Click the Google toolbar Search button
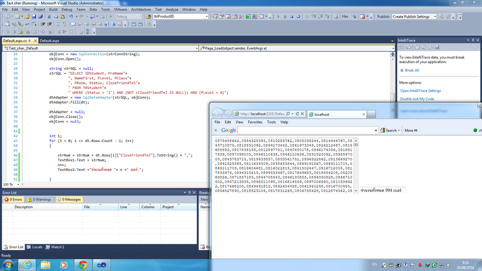The image size is (482, 271). tap(390, 130)
